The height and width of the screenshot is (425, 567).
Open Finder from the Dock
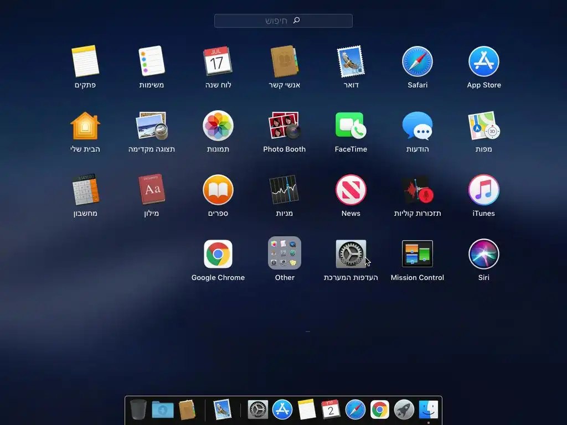(x=429, y=410)
